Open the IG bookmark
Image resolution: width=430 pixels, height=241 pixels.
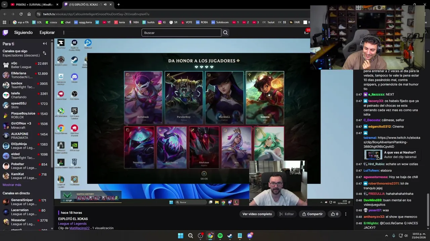point(162,22)
